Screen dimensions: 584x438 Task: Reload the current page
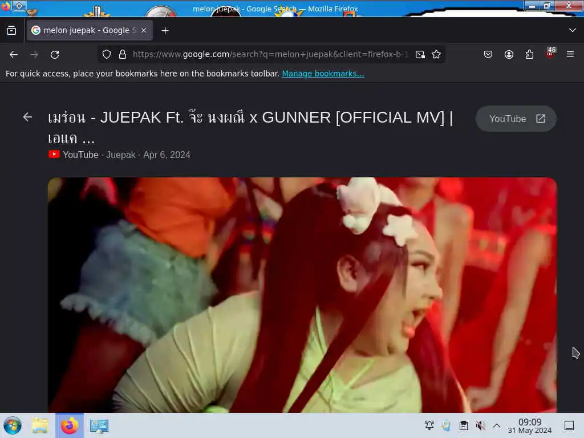tap(55, 55)
